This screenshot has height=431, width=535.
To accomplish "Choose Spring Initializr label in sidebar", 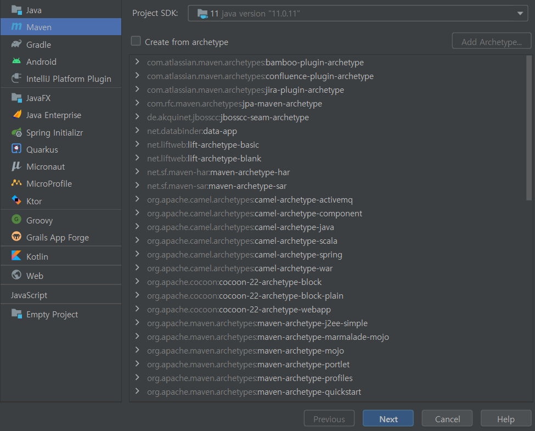I will 54,132.
